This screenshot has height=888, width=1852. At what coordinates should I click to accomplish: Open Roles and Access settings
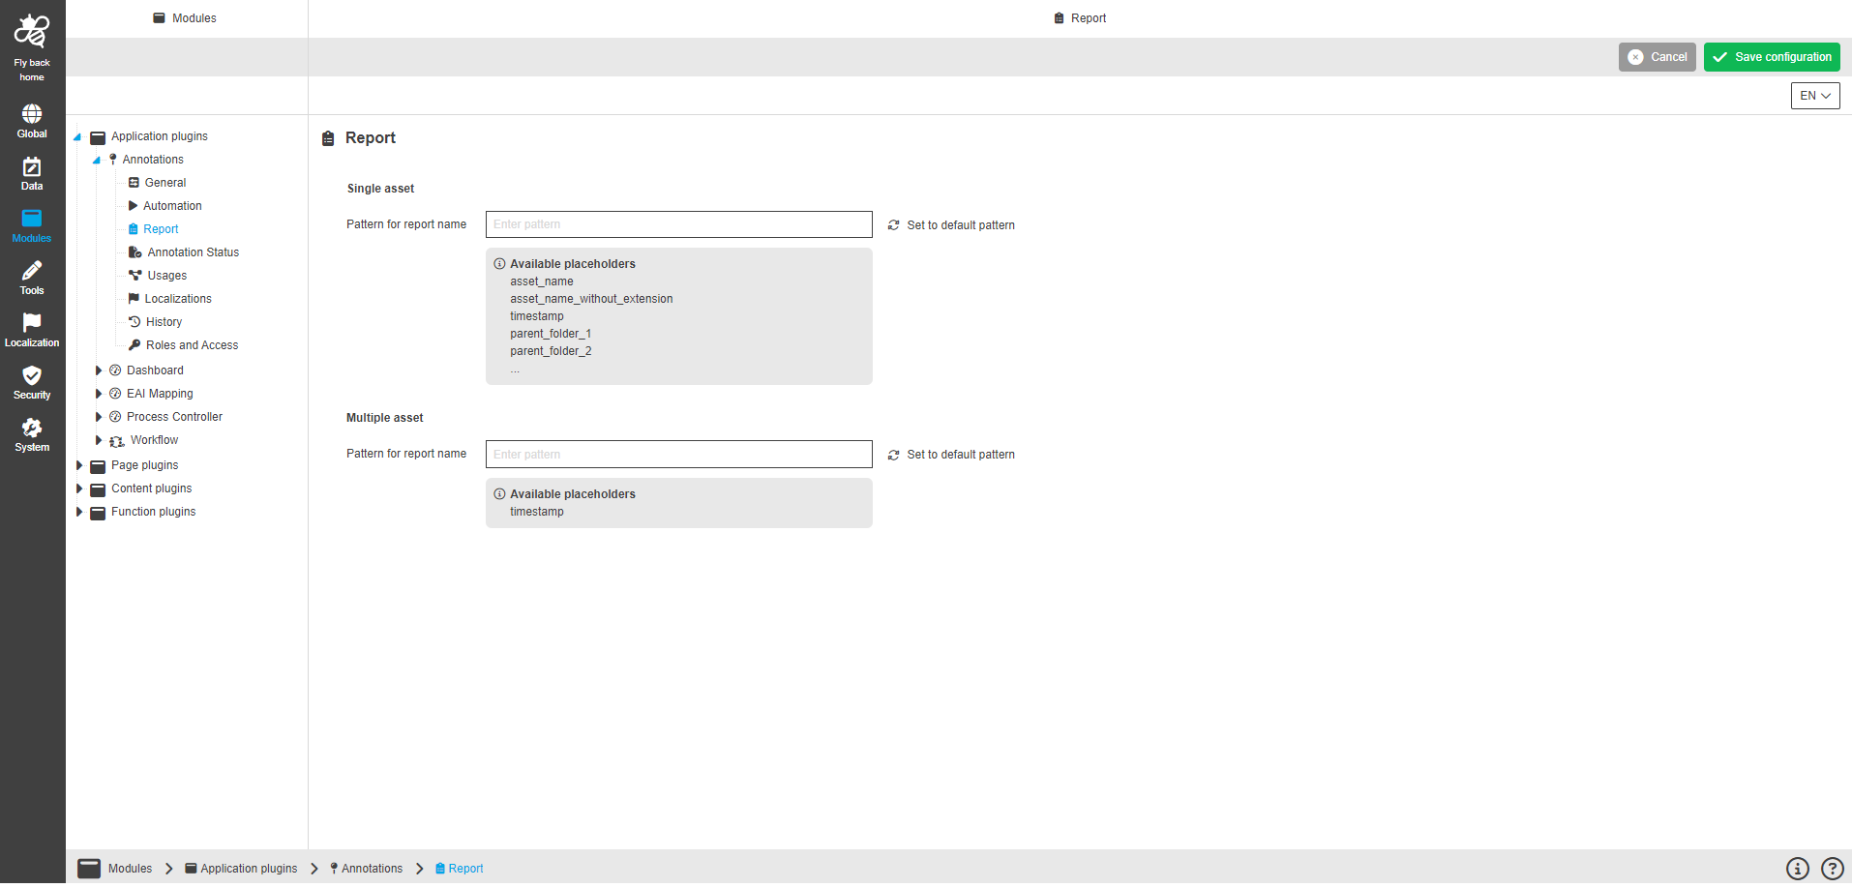(x=191, y=344)
